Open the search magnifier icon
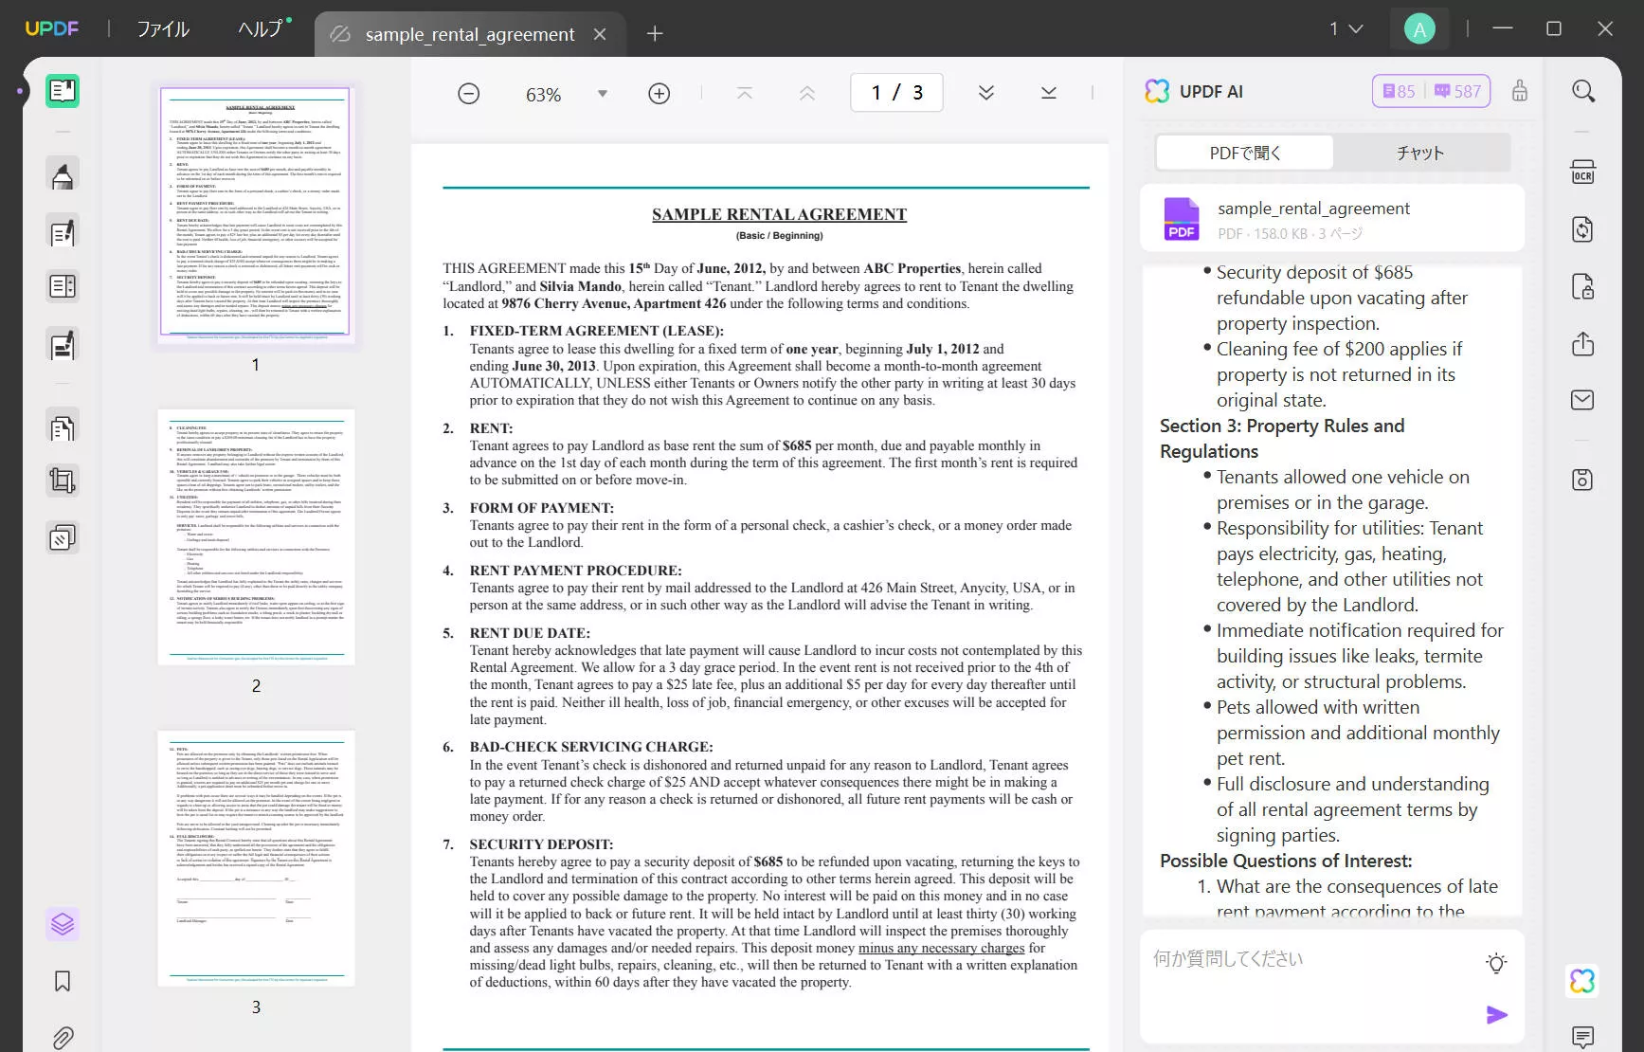The height and width of the screenshot is (1052, 1644). click(1583, 91)
